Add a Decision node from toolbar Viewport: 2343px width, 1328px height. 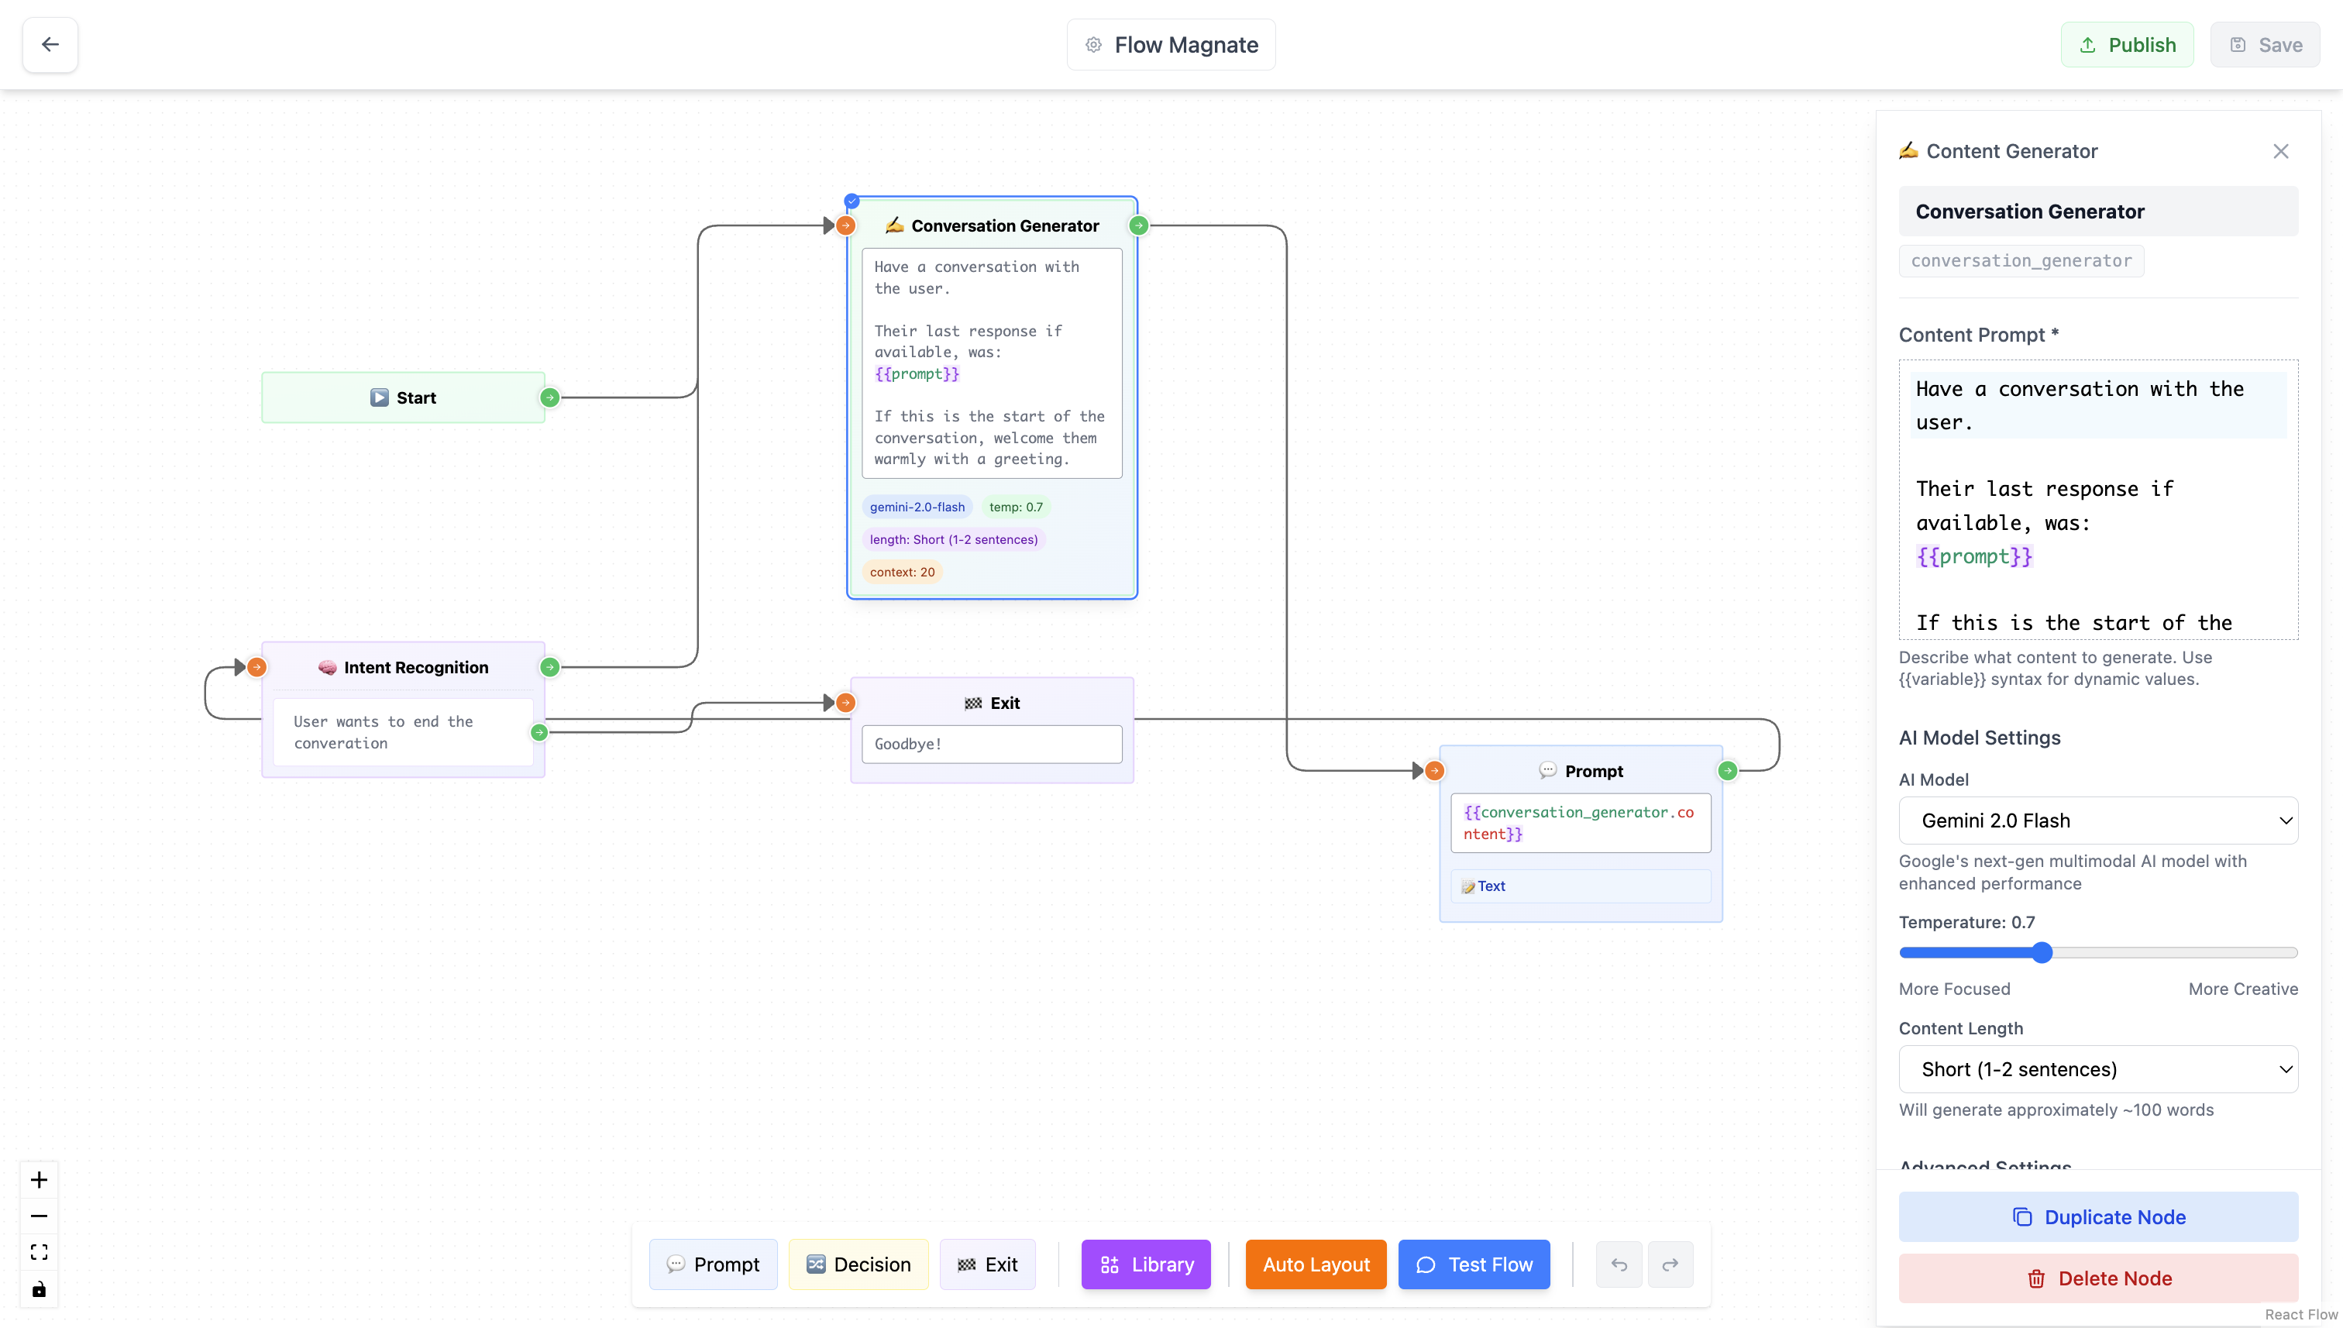click(x=858, y=1264)
